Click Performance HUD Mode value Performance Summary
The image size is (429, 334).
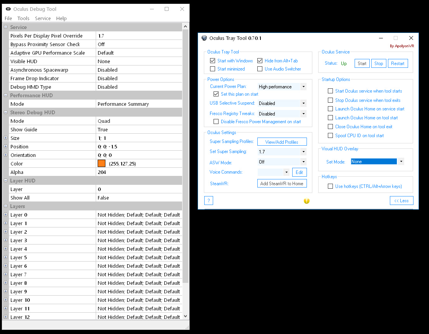139,104
